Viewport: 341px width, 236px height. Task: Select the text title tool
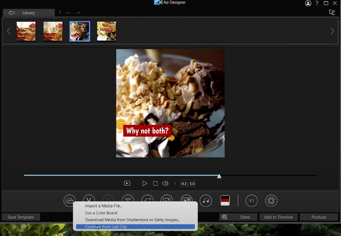[x=128, y=201]
